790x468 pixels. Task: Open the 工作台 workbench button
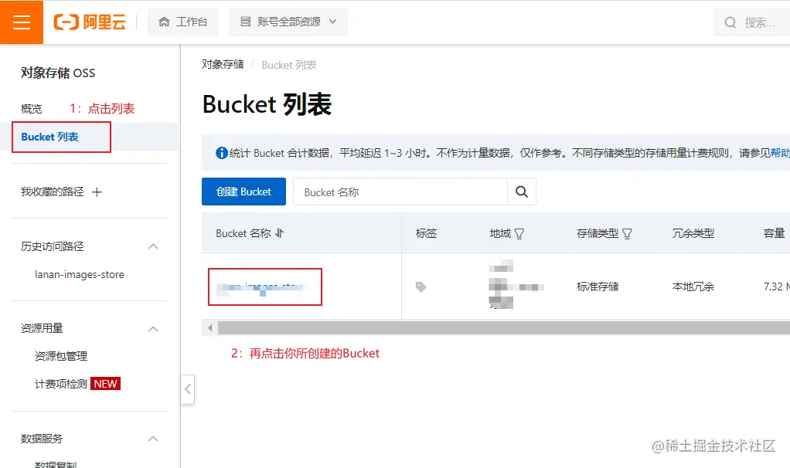click(183, 22)
